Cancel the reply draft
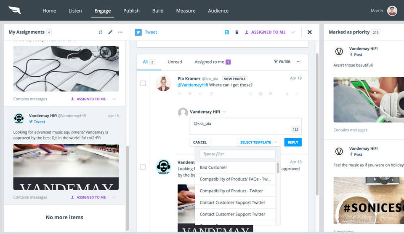Screen dimensions: 404x234 [199, 143]
